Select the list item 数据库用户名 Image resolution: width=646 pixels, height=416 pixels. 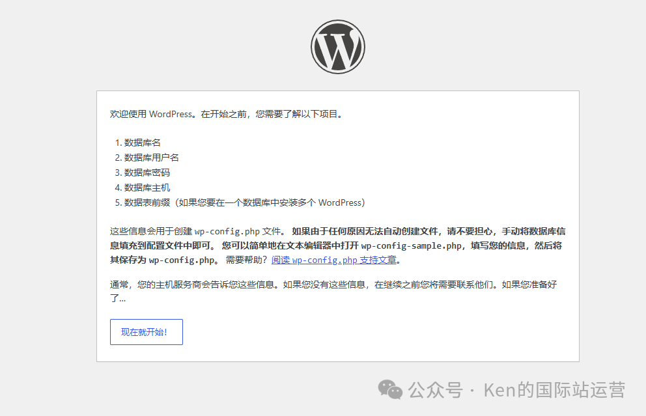[x=151, y=158]
